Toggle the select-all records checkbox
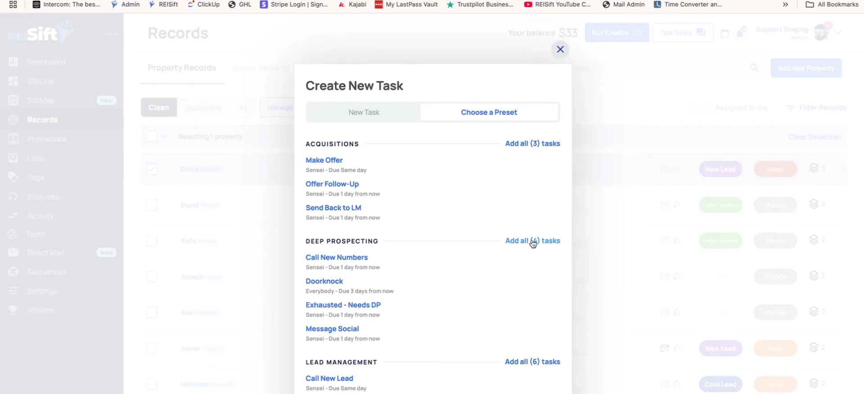Screen dimensions: 864x394 [152, 137]
